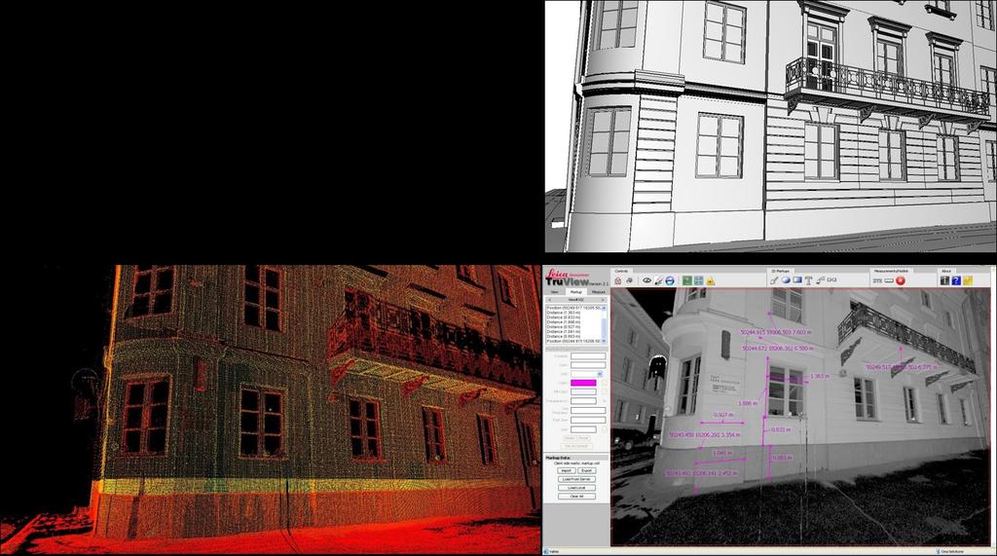The image size is (997, 556).
Task: Click markup list scrollbar down arrow
Action: [x=604, y=341]
